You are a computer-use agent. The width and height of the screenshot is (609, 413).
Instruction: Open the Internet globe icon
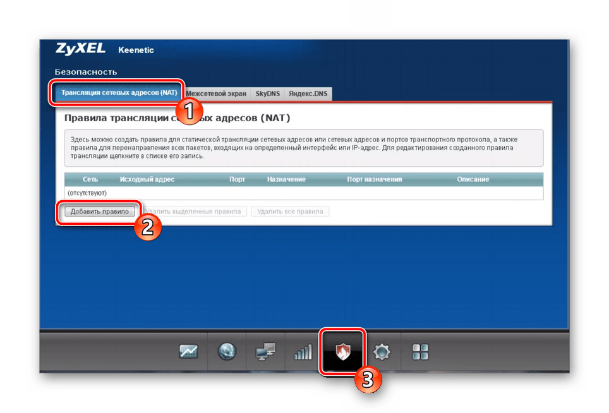click(227, 352)
